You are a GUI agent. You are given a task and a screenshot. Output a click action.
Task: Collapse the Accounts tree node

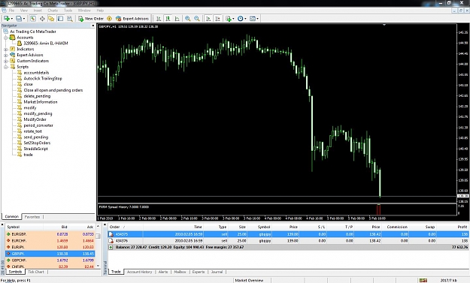6,38
